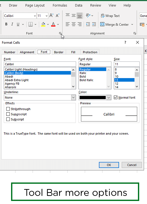Open the Font settings dialog launcher

pyautogui.click(x=60, y=33)
